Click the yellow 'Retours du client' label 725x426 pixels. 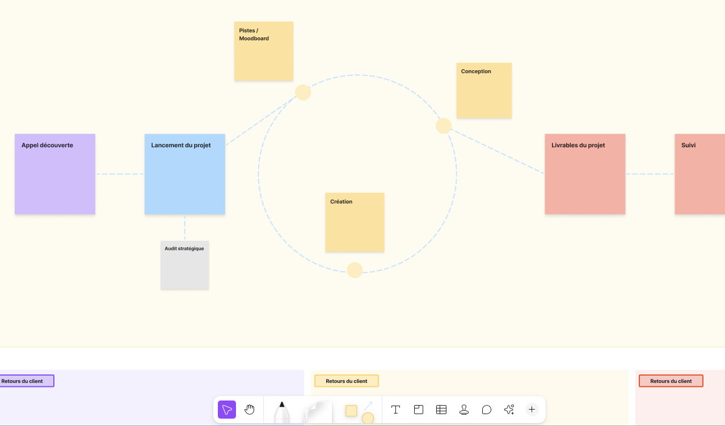(x=347, y=381)
